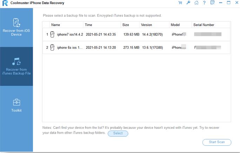Click version 14.4.2(18D70) cell
The width and height of the screenshot is (240, 153).
[152, 34]
